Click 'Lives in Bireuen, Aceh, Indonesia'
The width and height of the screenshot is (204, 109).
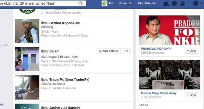click(63, 65)
